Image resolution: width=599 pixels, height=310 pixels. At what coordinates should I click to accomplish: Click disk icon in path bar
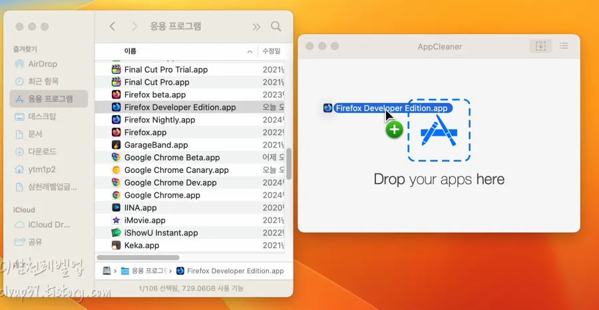pyautogui.click(x=107, y=271)
